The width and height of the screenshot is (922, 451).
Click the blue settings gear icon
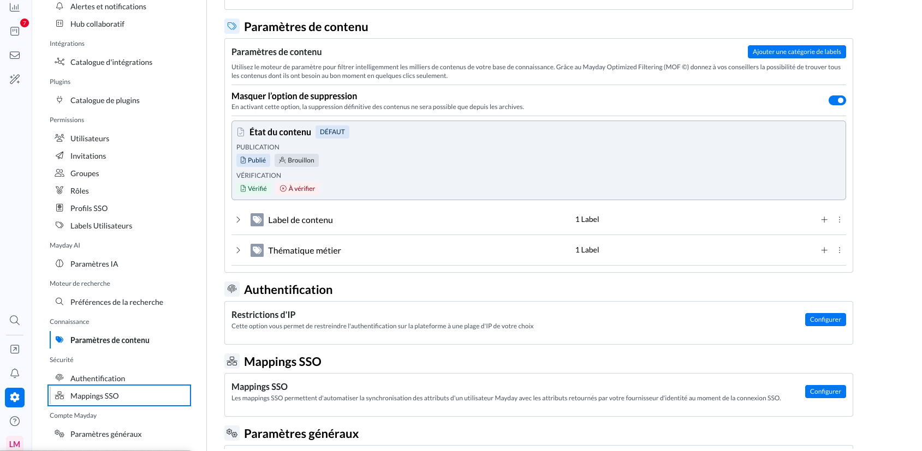(15, 397)
